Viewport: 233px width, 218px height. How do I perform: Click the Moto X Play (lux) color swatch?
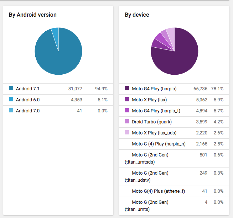(x=127, y=100)
